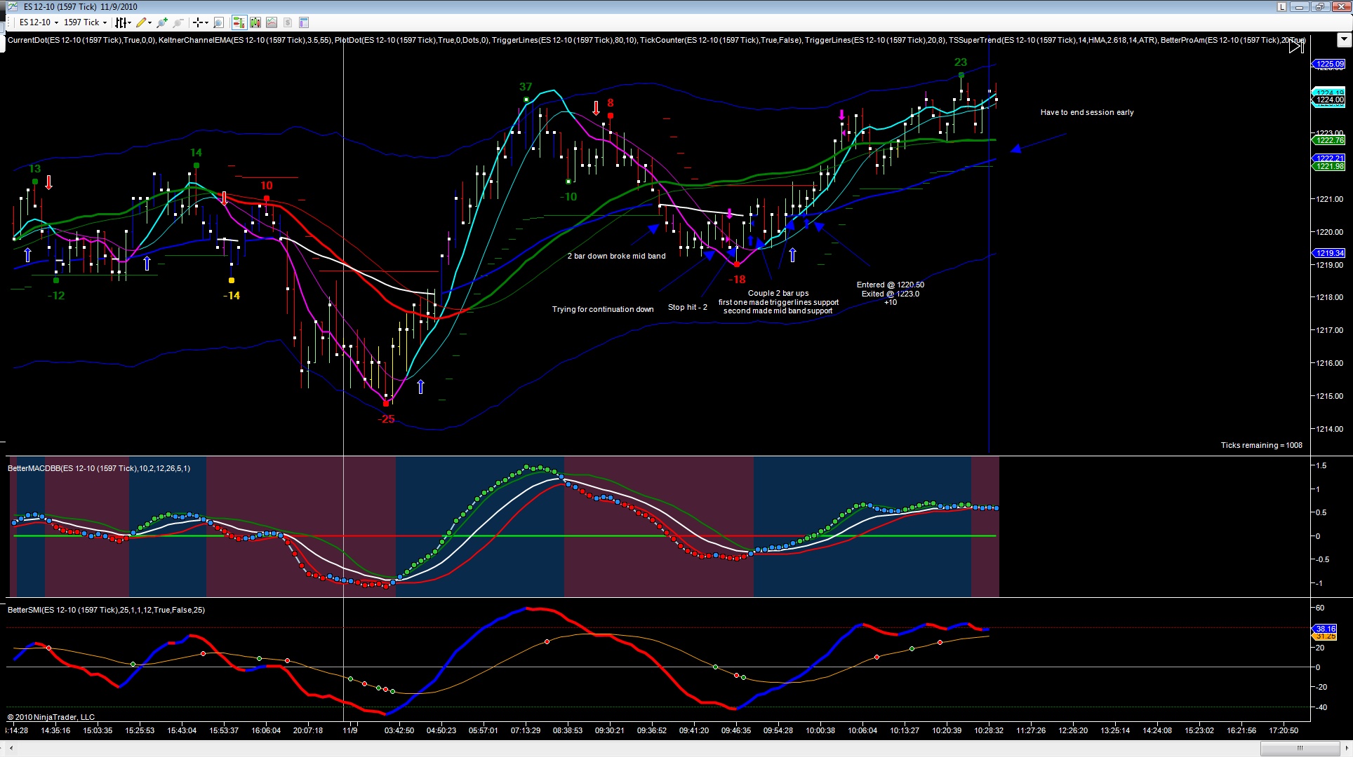
Task: Click the 'Couple 2 bar ups' annotation
Action: 778,293
